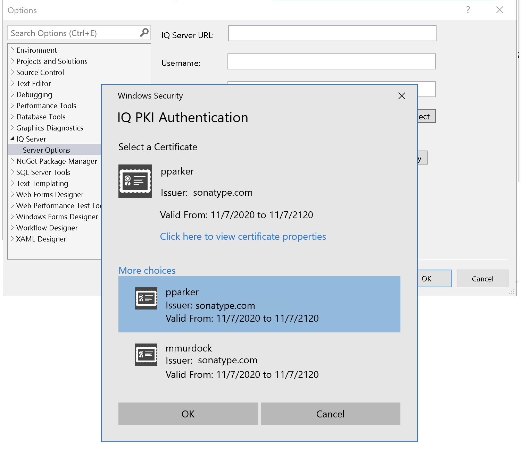Viewport: 523px width, 449px height.
Task: Expand the Windows Forms Designer node
Action: (12, 217)
